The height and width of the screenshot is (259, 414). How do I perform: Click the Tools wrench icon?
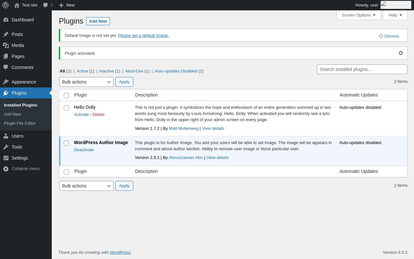point(6,147)
